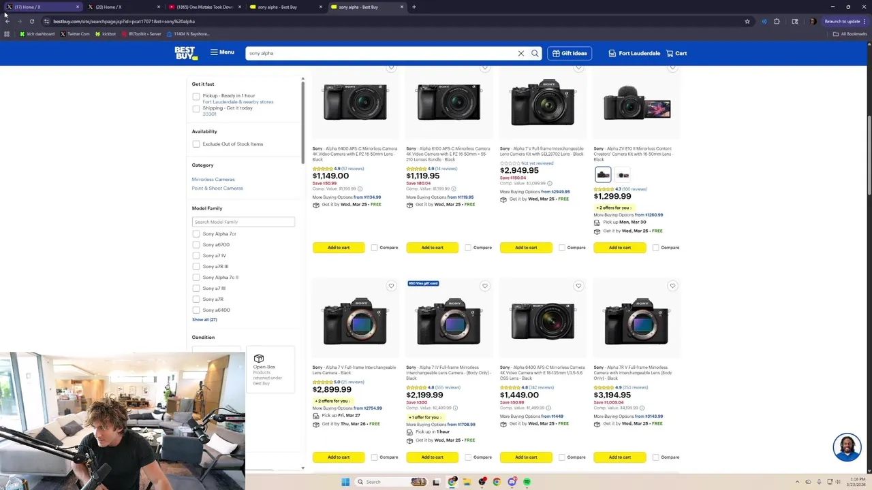Viewport: 872px width, 490px height.
Task: Open Spotify from the taskbar
Action: pos(527,482)
